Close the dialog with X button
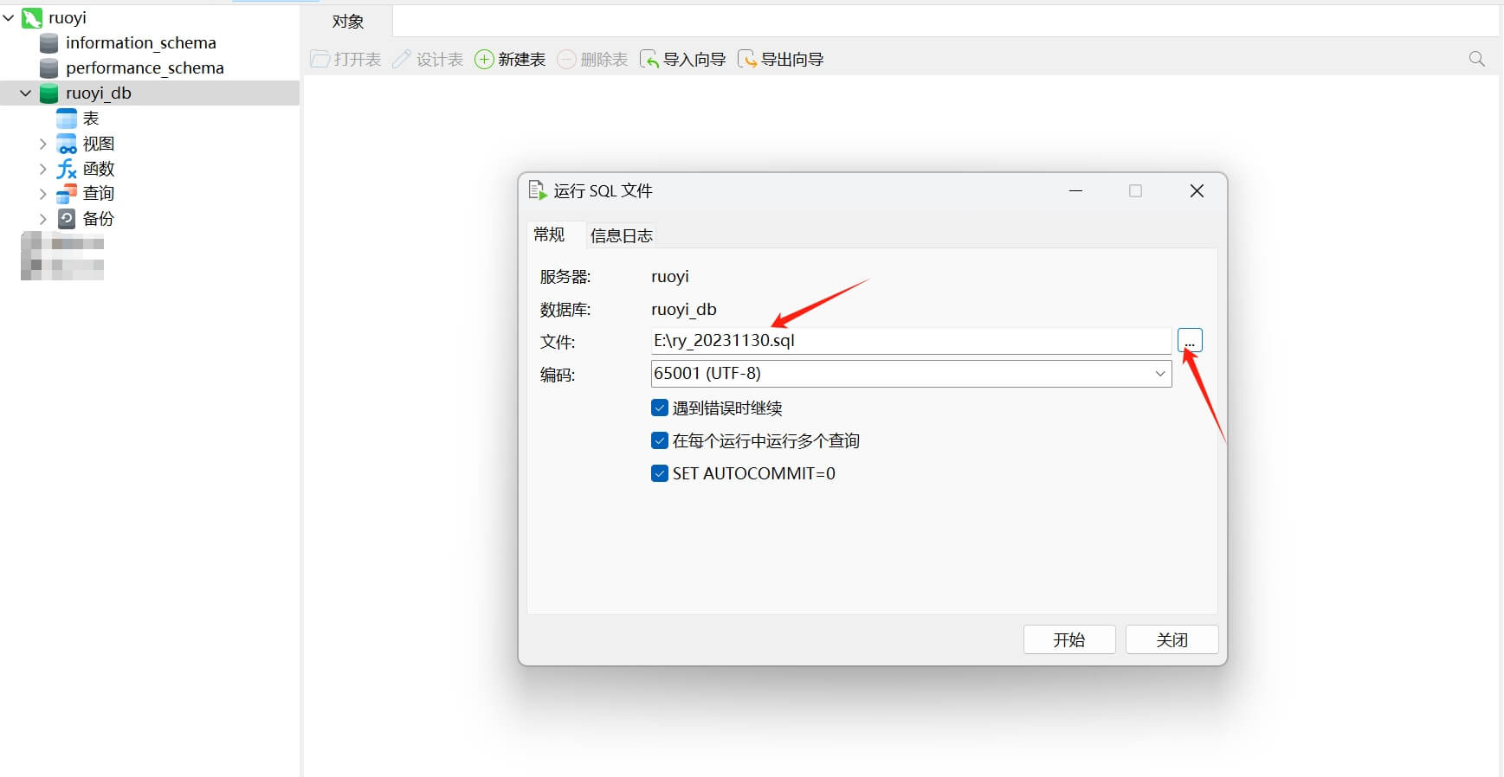 pyautogui.click(x=1197, y=190)
